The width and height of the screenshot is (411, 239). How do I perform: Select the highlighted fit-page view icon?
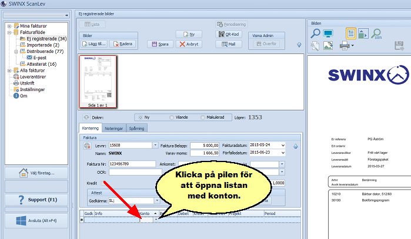(x=350, y=33)
